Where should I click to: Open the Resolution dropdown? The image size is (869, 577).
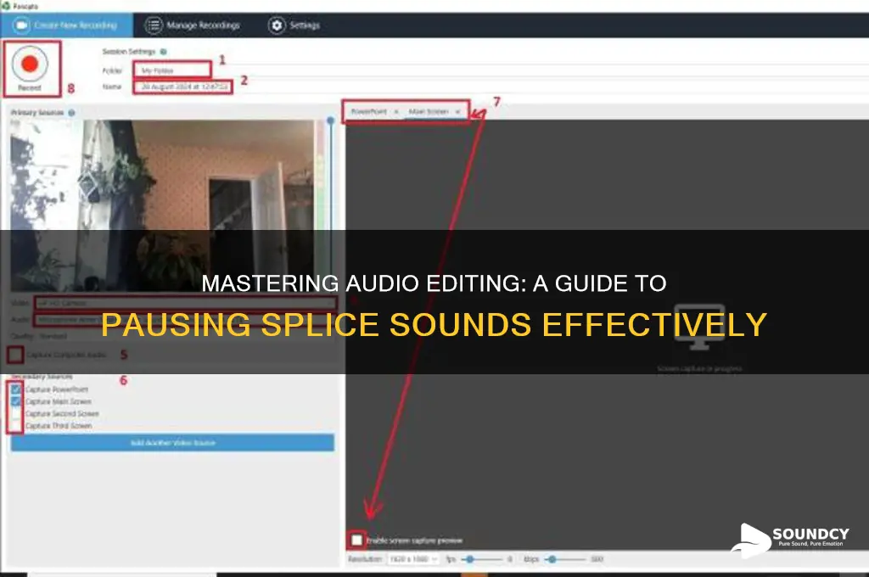413,559
